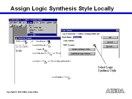The width and height of the screenshot is (132, 99).
Task: Choose the highlighted Logic Options menu entry
Action: point(42,35)
